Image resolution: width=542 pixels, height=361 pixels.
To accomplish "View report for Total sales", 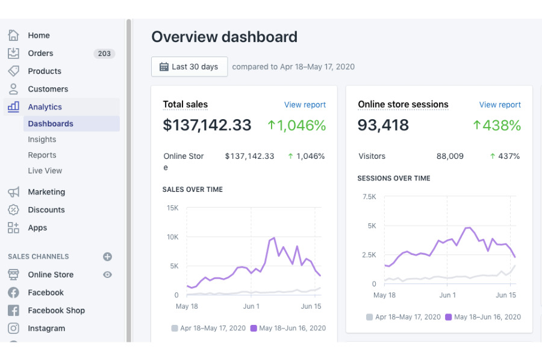I will pyautogui.click(x=305, y=105).
